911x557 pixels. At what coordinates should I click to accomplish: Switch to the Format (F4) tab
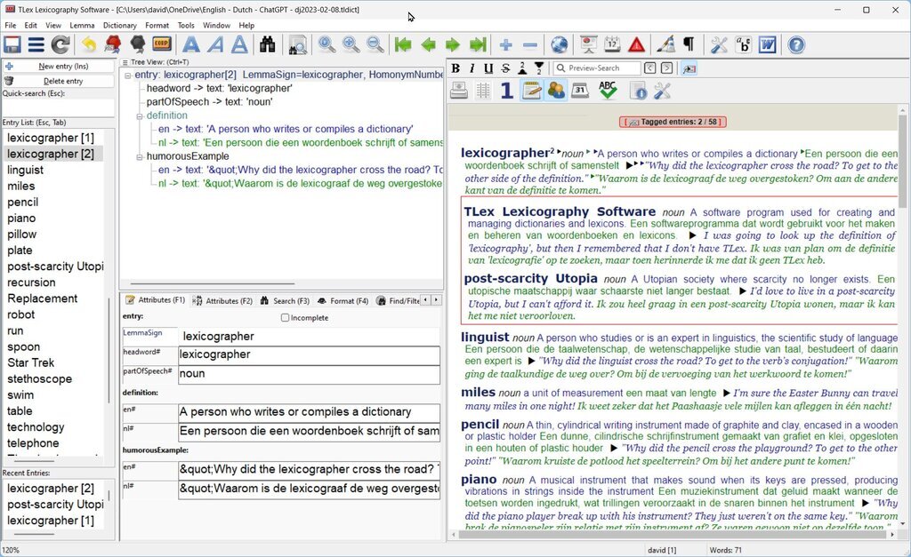[343, 300]
